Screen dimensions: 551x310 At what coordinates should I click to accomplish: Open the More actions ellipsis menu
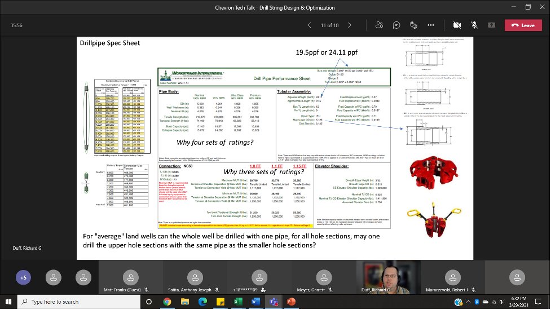coord(431,25)
